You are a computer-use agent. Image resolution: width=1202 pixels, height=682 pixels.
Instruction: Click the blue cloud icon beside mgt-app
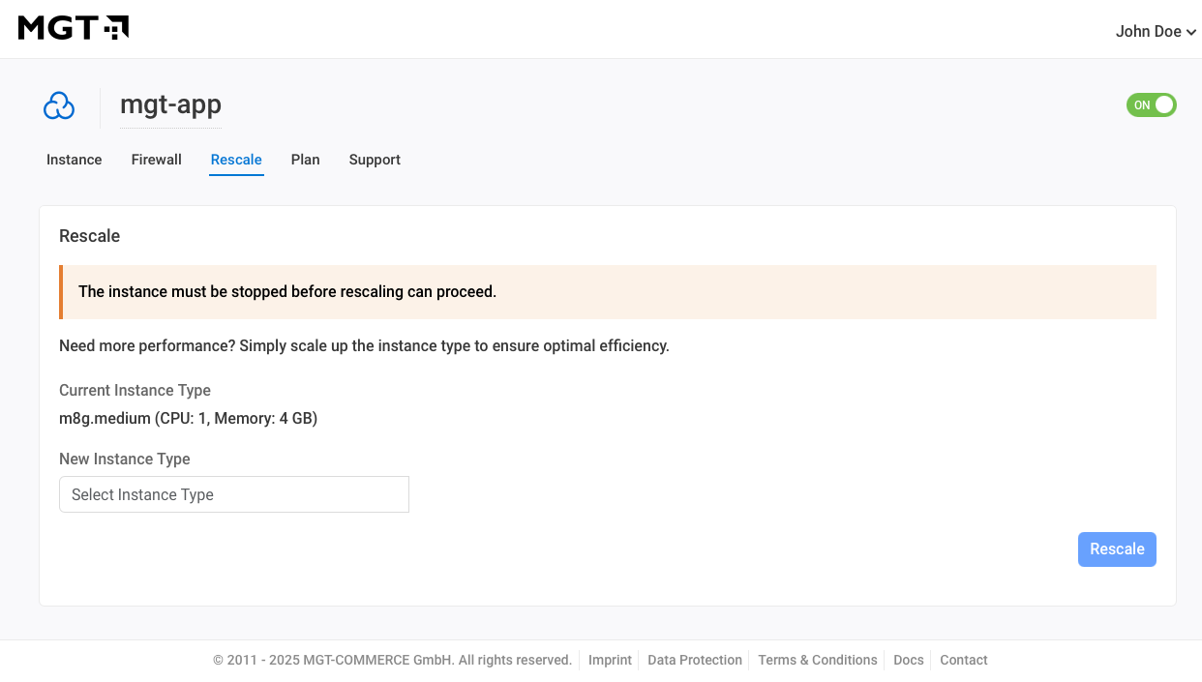point(59,105)
